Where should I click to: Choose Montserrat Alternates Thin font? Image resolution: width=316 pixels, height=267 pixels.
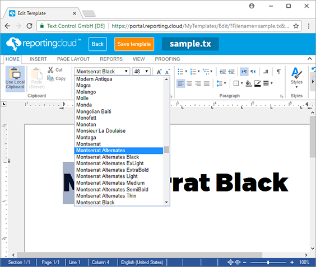pyautogui.click(x=119, y=196)
